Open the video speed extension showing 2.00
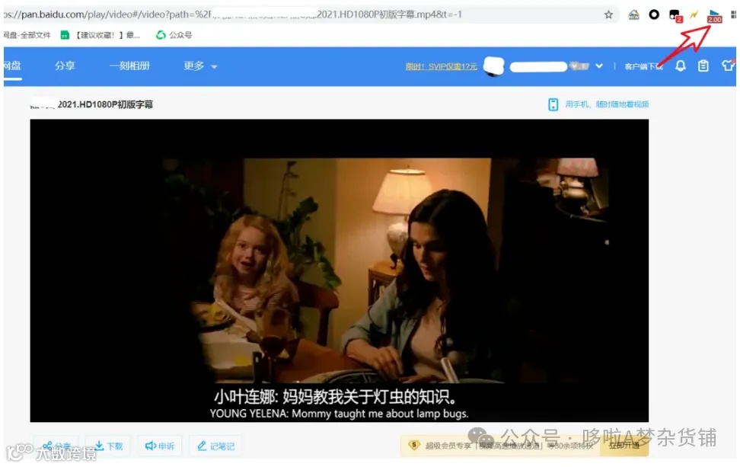The height and width of the screenshot is (467, 740). click(714, 17)
